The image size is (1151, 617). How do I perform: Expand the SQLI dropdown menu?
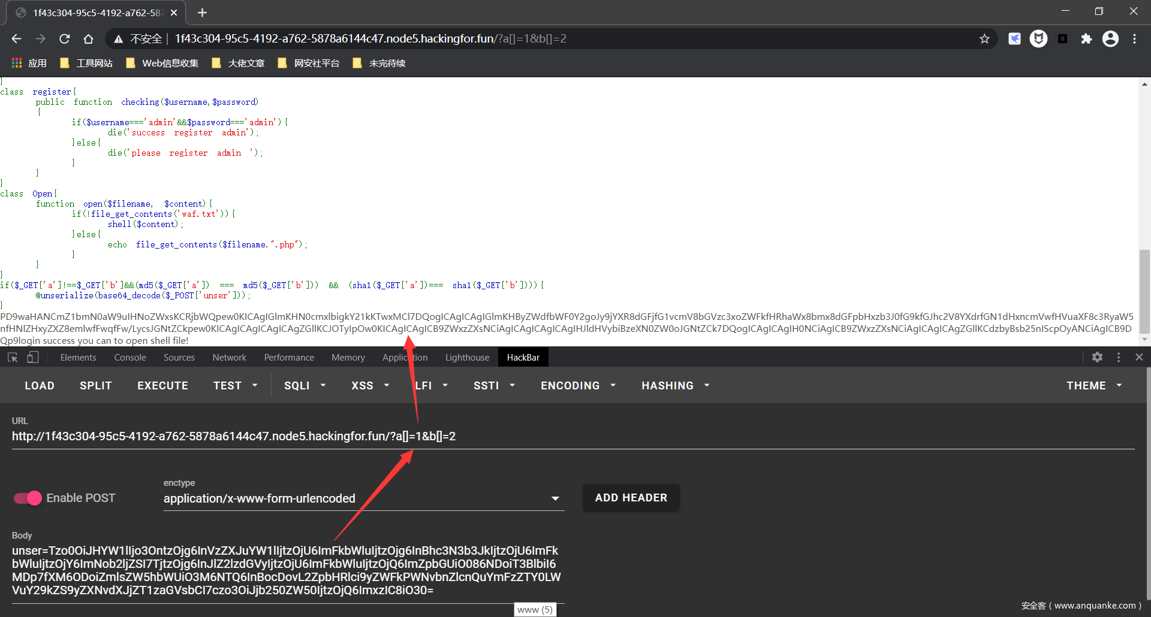click(305, 386)
